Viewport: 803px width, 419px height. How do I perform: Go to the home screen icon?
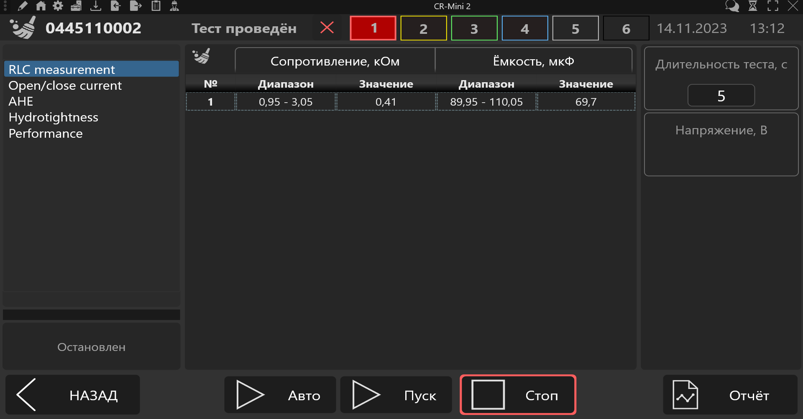point(41,6)
